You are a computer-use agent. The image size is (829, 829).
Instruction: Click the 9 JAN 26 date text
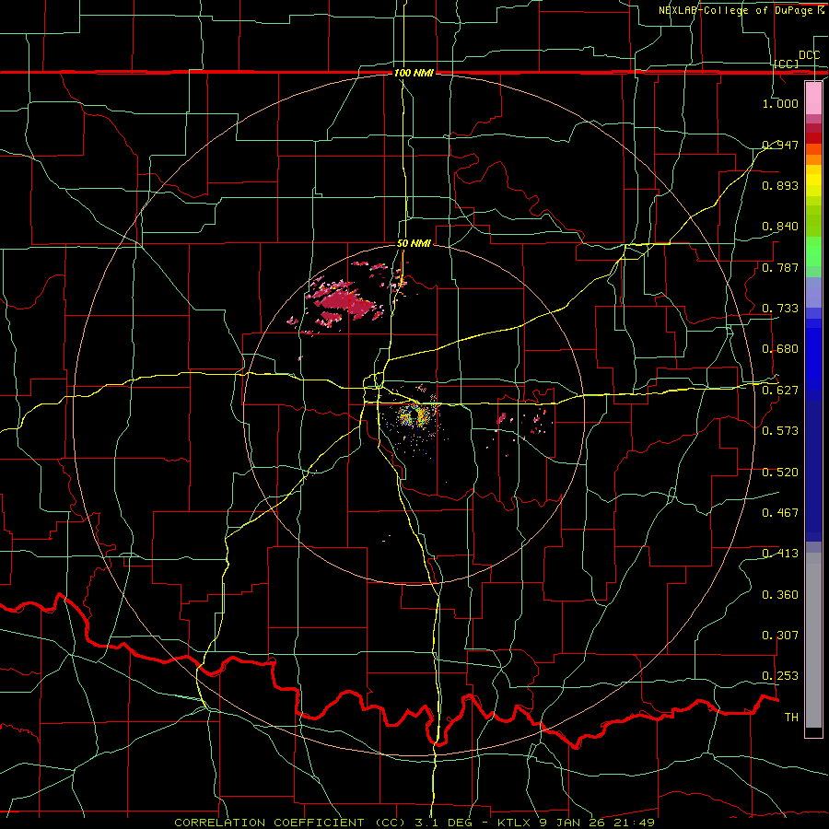[574, 823]
